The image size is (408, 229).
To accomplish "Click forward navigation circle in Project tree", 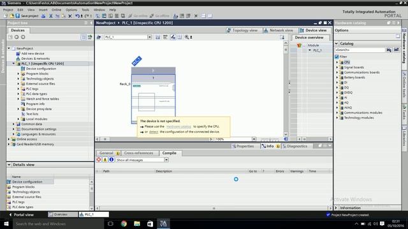I will click(23, 37).
